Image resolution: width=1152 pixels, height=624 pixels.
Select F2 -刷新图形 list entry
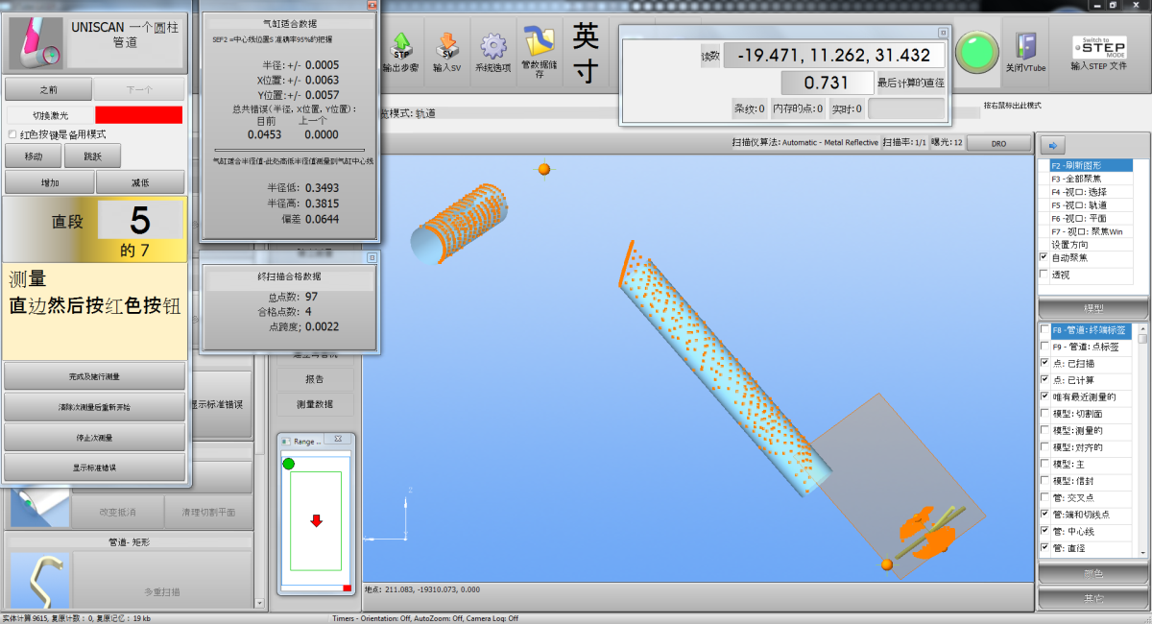[1085, 165]
